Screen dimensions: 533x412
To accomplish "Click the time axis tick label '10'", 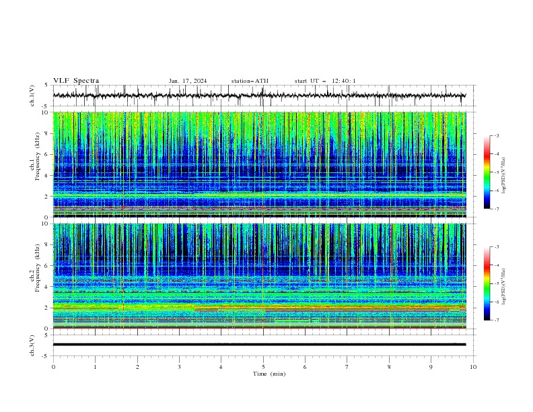I will tap(473, 367).
